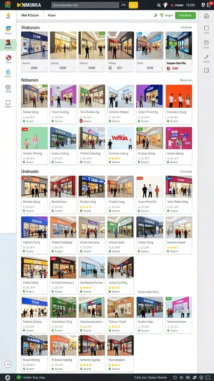Switch to the Abow tab
This screenshot has width=214, height=381.
click(x=51, y=15)
